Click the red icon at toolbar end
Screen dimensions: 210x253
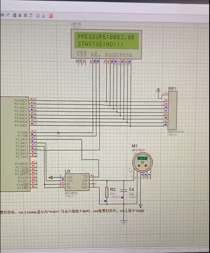[51, 16]
